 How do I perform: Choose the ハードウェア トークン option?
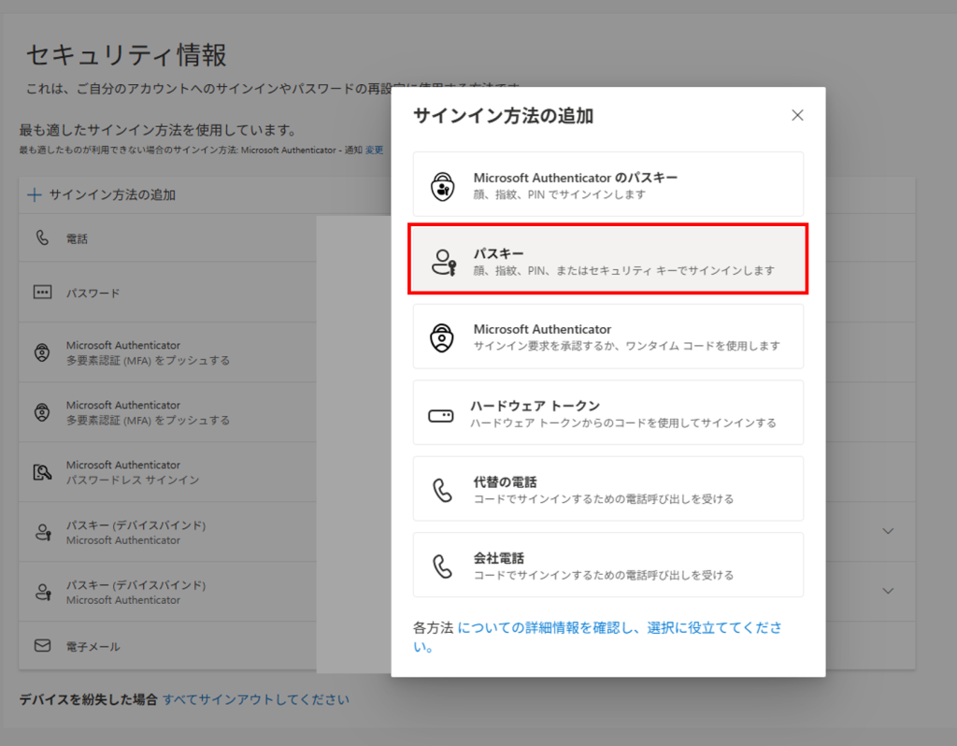[x=607, y=412]
